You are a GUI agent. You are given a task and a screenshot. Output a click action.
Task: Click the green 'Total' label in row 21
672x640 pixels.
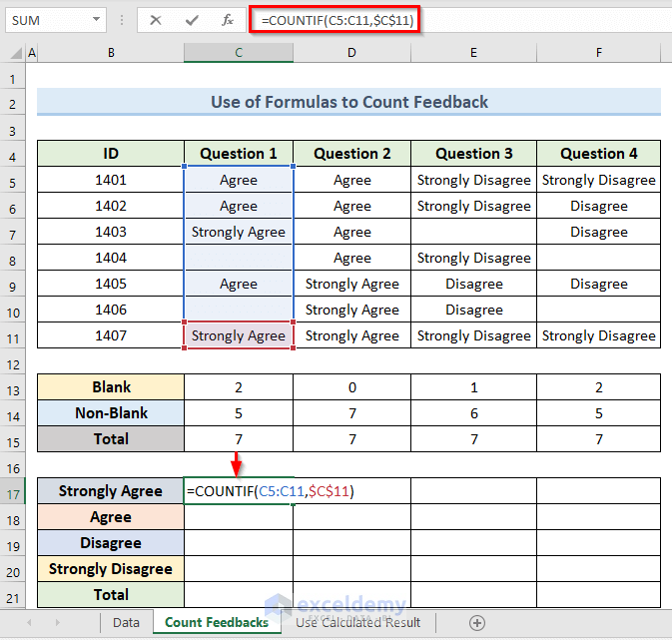[x=111, y=594]
